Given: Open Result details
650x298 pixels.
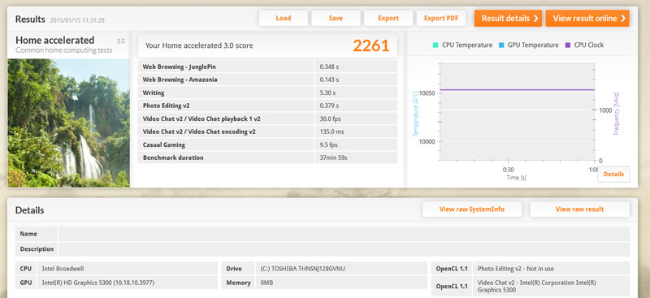Looking at the screenshot, I should 508,18.
